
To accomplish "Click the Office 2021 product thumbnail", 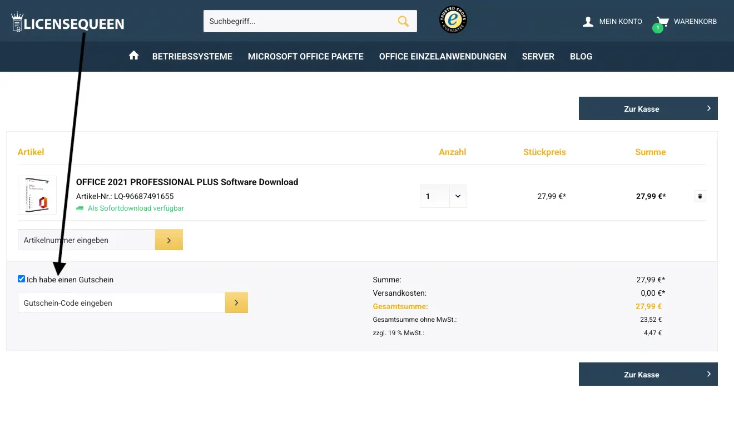I will [x=37, y=195].
